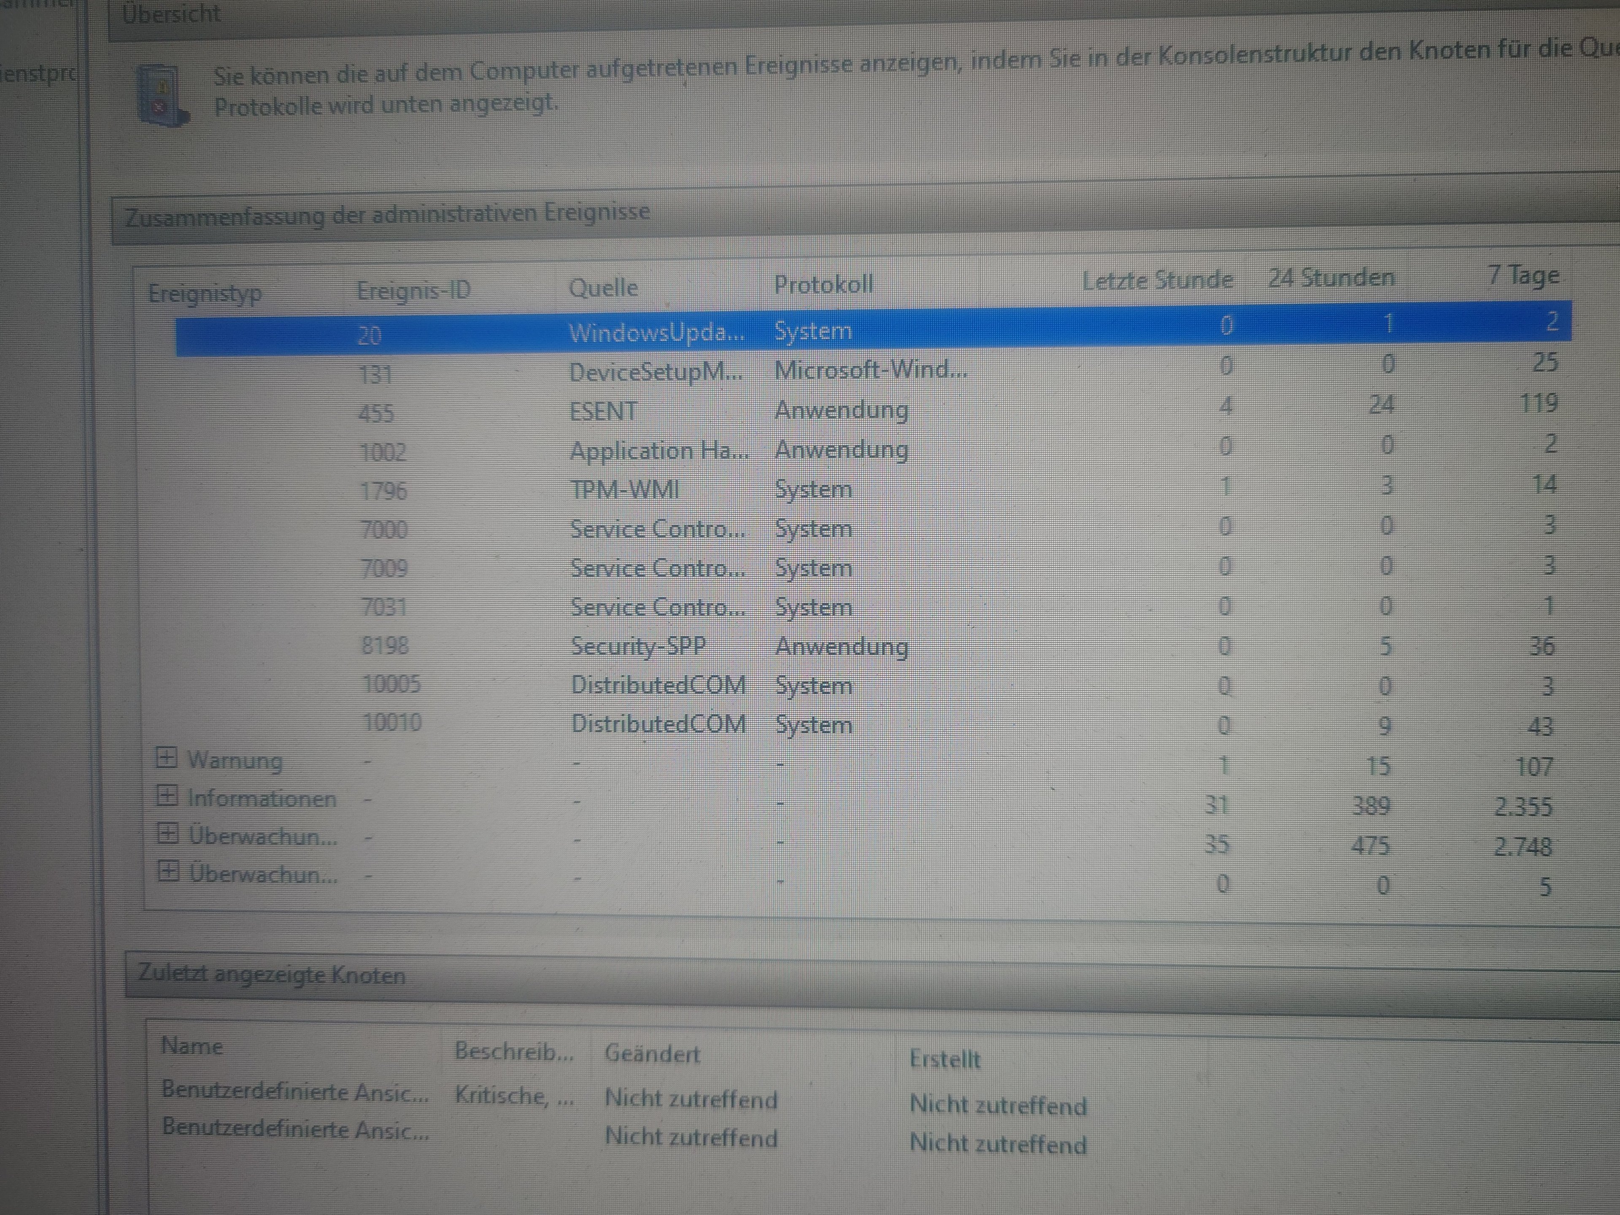Select the Security-SPP event 8198 row
This screenshot has width=1620, height=1215.
click(x=638, y=646)
